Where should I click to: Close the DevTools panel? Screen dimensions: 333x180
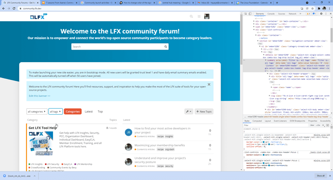pos(331,14)
